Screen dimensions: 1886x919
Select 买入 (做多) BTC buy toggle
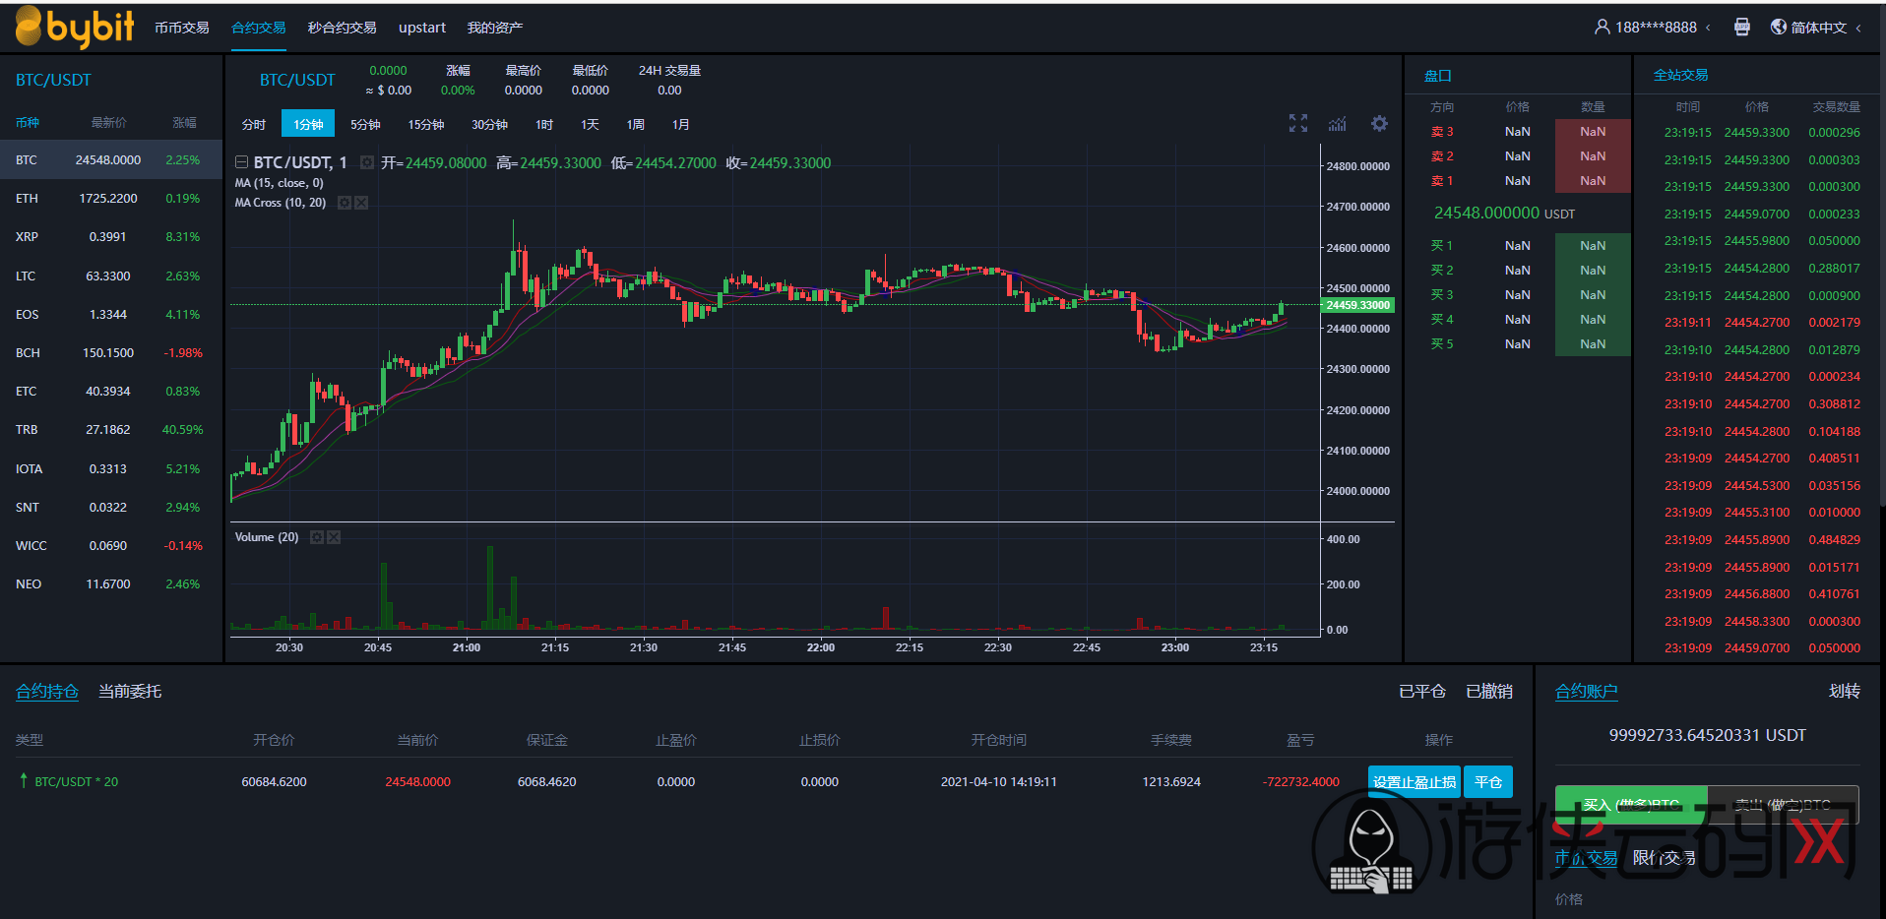click(1631, 805)
